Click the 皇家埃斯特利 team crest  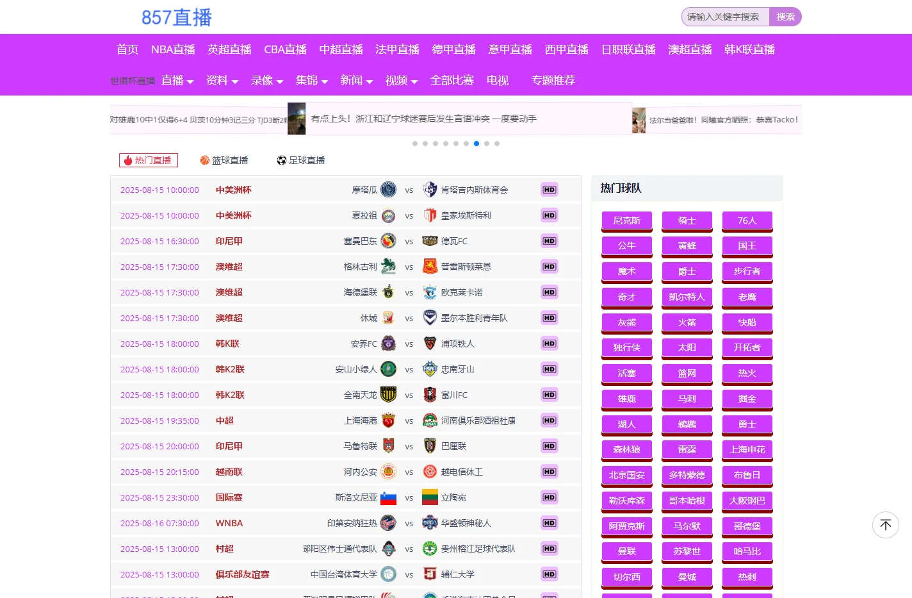click(x=430, y=215)
